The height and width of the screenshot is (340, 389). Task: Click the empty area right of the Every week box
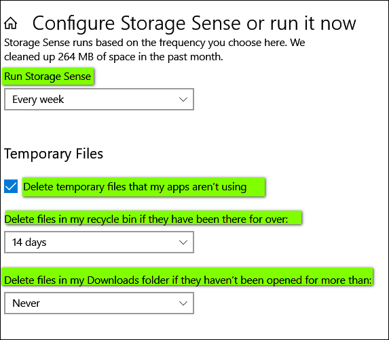click(291, 100)
